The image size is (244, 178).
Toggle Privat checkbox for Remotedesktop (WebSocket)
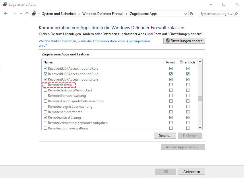[171, 90]
